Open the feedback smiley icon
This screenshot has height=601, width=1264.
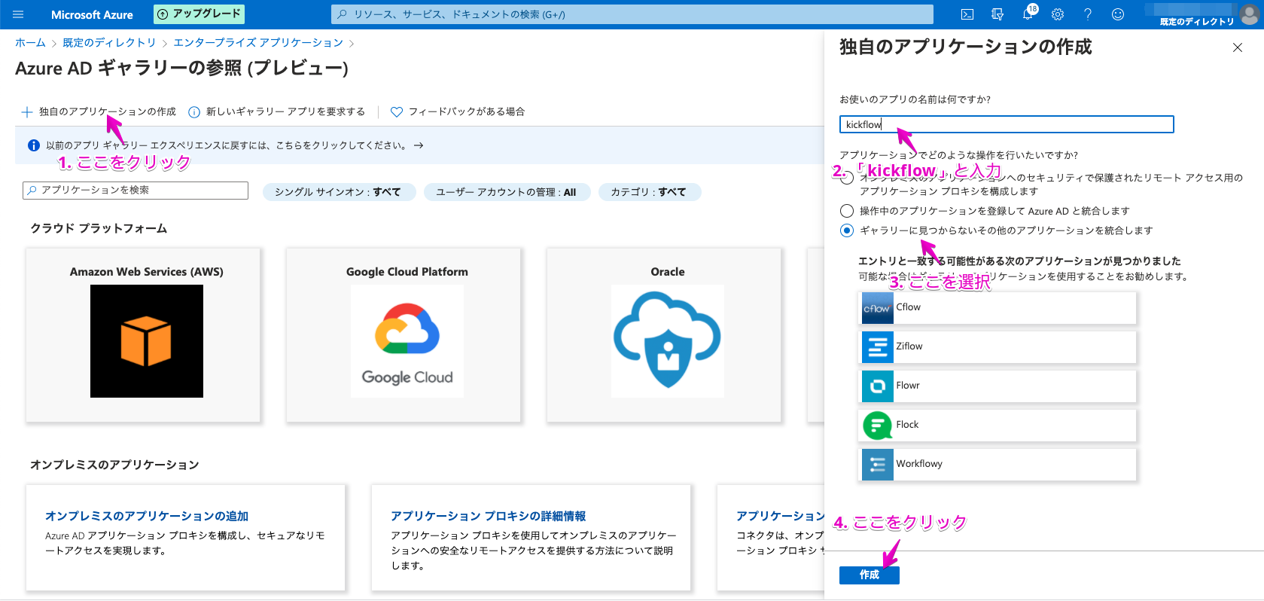pos(1118,14)
